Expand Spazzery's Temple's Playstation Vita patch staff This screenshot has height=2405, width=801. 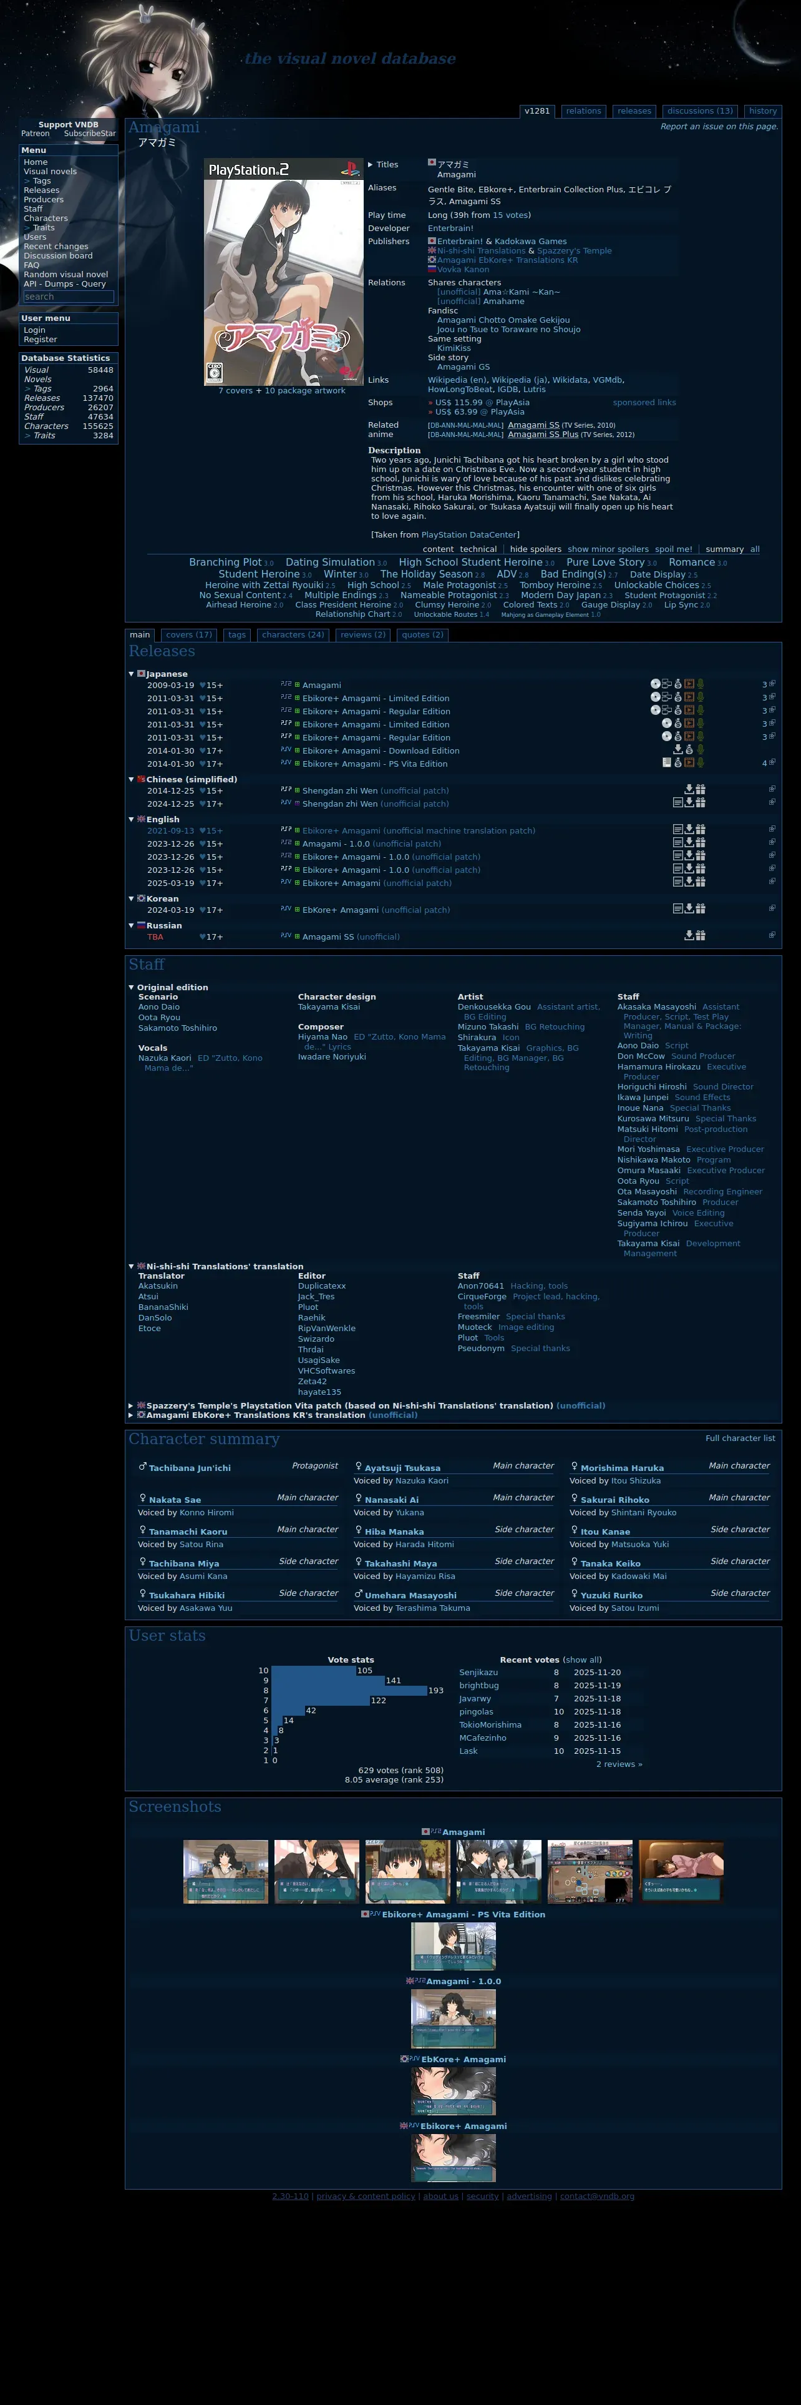click(x=132, y=1405)
